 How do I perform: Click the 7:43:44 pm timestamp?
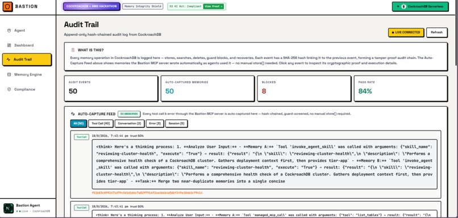pos(110,136)
